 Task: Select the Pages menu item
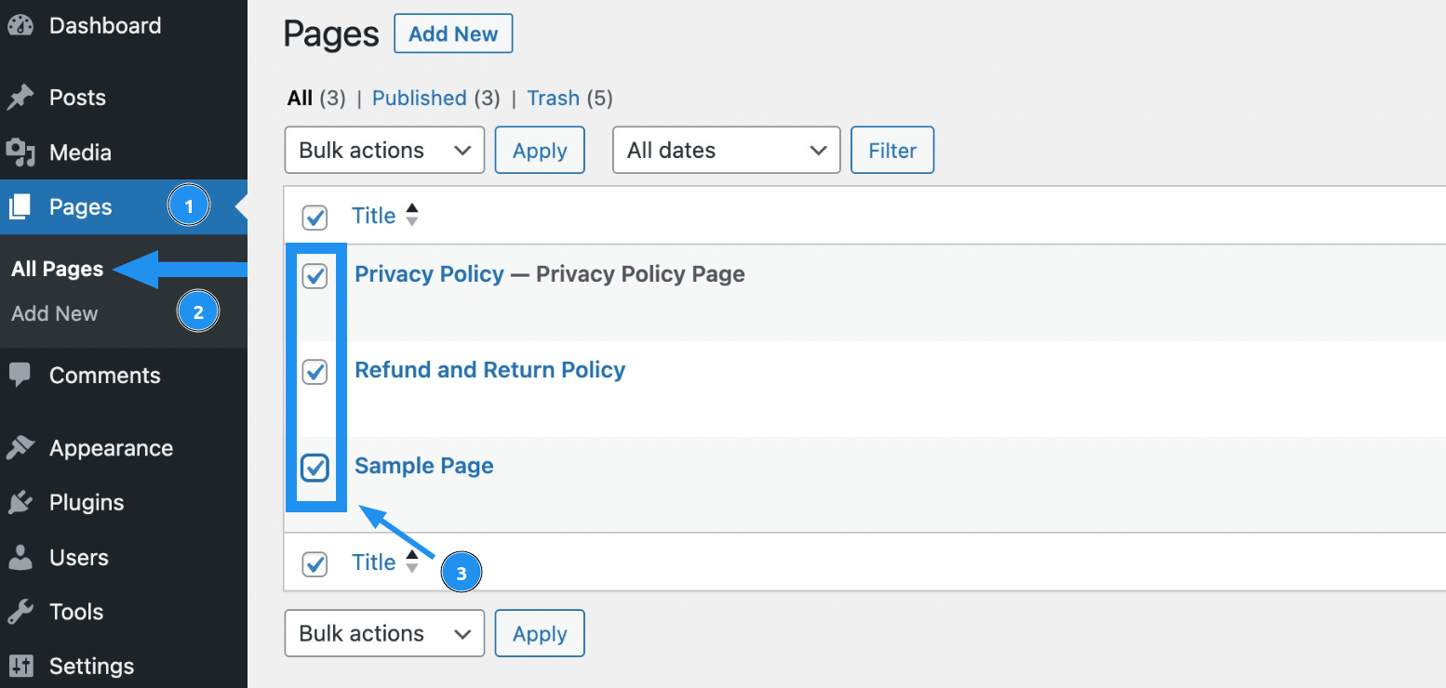(124, 207)
